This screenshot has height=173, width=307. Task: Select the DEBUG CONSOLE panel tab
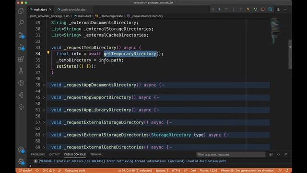pyautogui.click(x=75, y=154)
